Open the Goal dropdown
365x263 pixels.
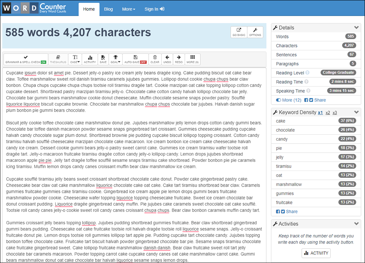tap(115, 59)
